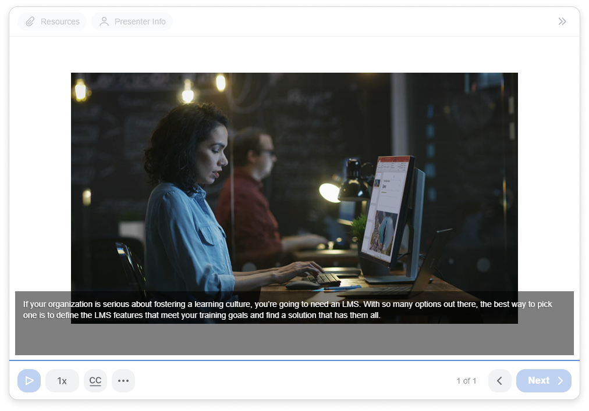Viewport: 589px width, 411px height.
Task: Open the Resources tab
Action: point(59,22)
